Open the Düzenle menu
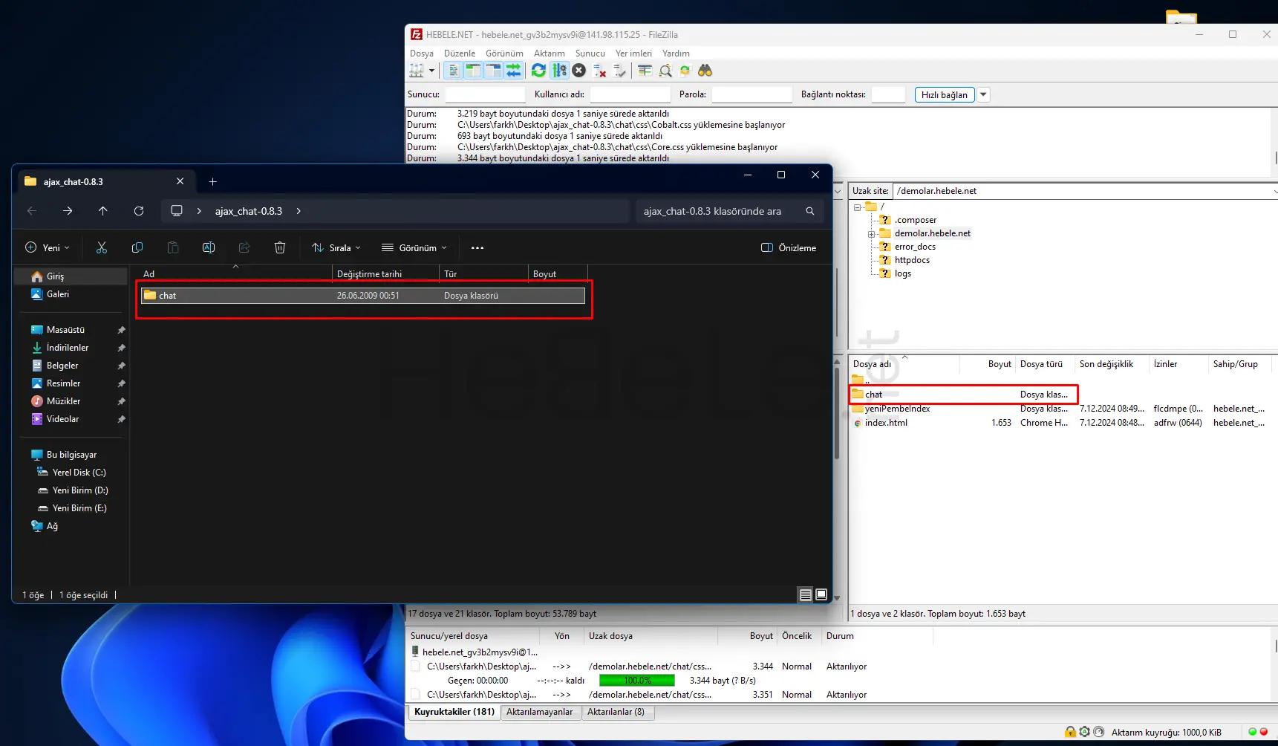Viewport: 1278px width, 746px height. point(460,53)
